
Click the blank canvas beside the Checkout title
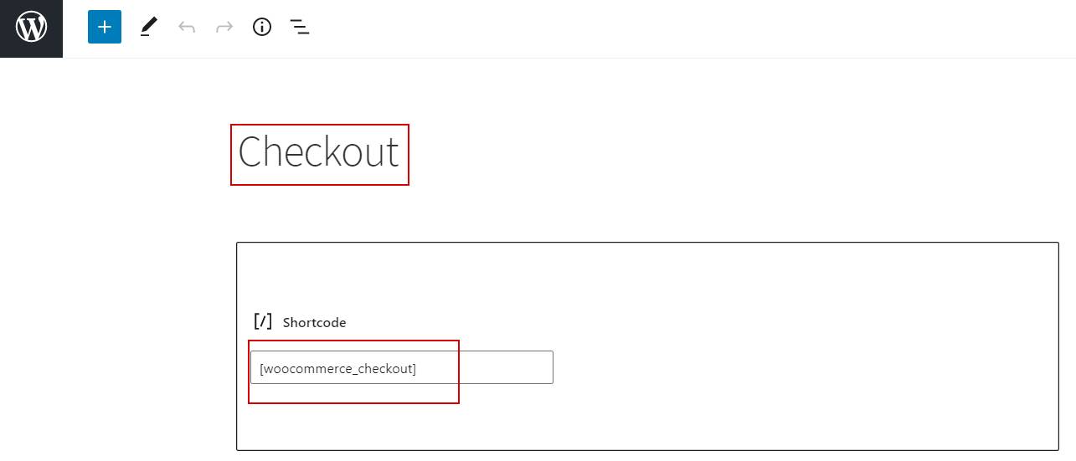(x=712, y=153)
